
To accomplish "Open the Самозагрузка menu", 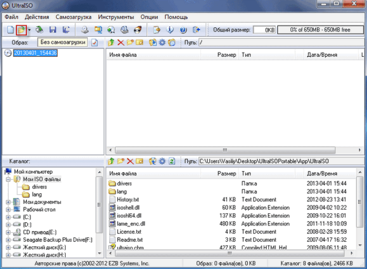I will coord(74,17).
